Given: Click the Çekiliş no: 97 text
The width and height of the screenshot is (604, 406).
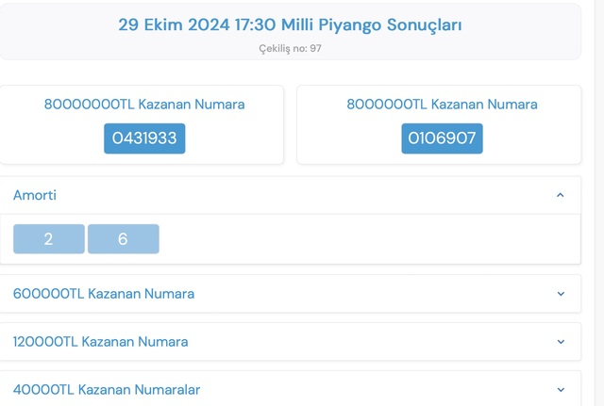Looking at the screenshot, I should [x=290, y=48].
